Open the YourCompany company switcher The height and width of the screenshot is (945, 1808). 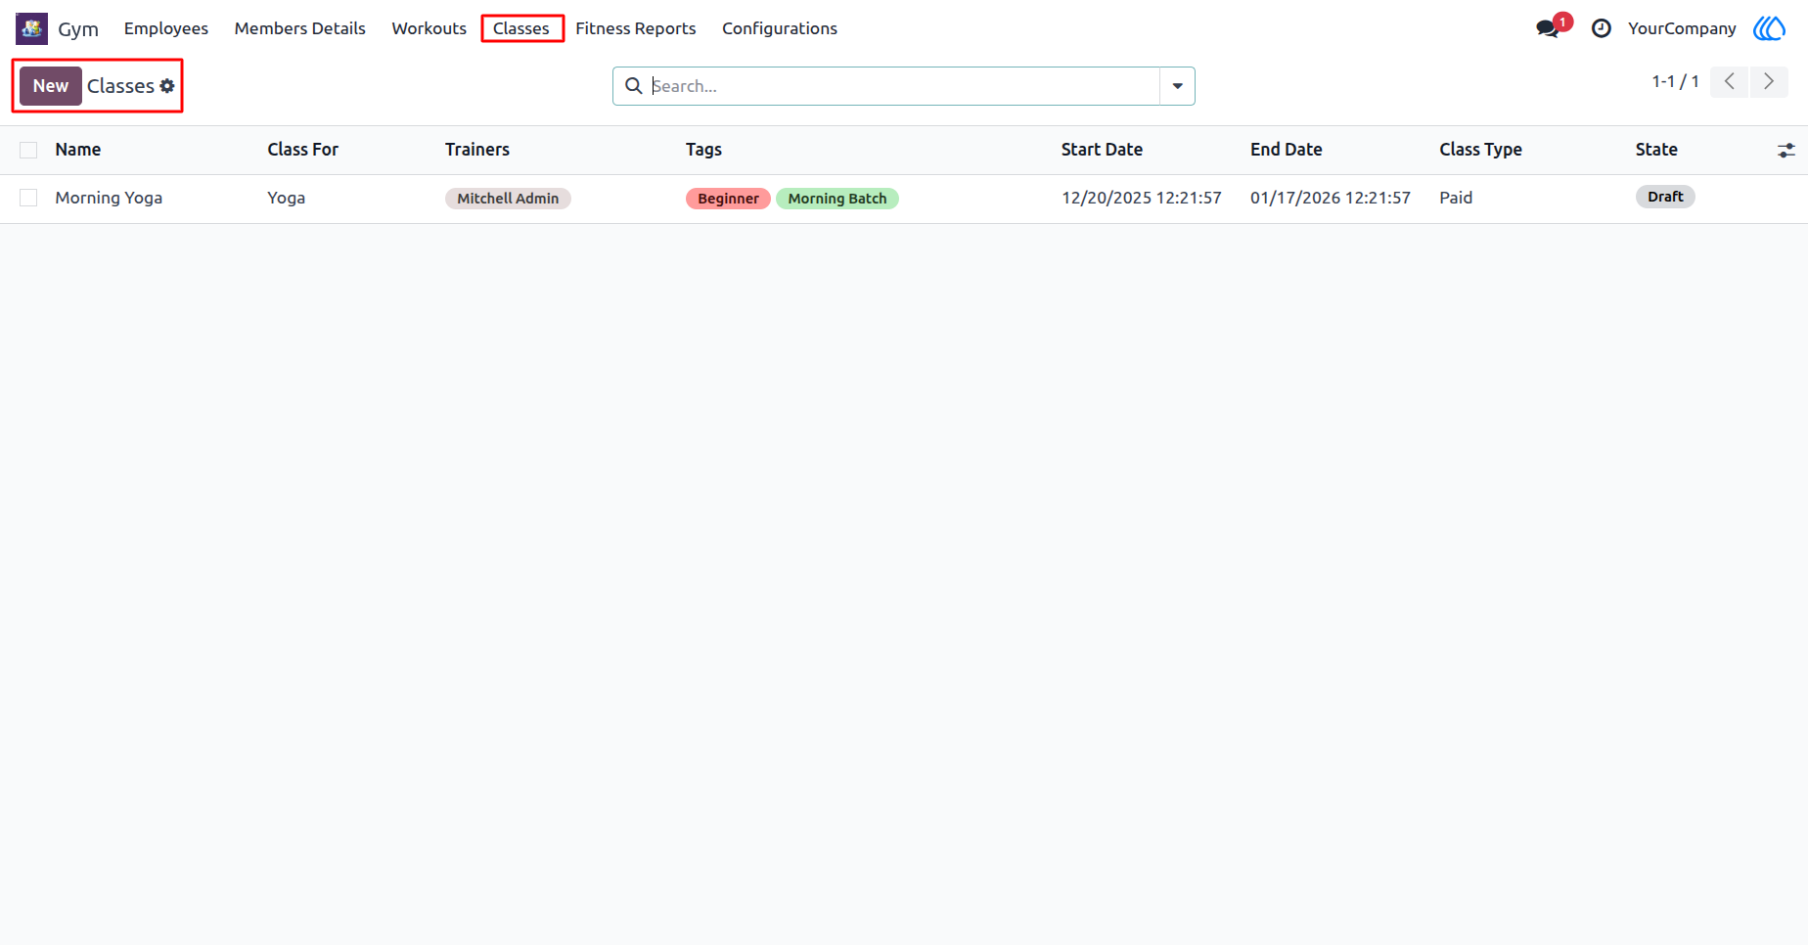[1682, 28]
